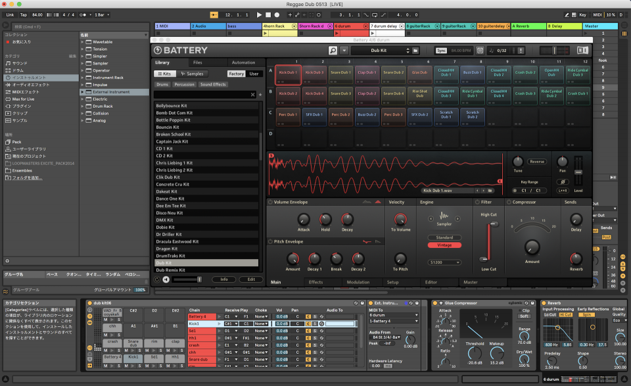Image resolution: width=631 pixels, height=386 pixels.
Task: Click the cell Level fader
Action: pos(578,172)
